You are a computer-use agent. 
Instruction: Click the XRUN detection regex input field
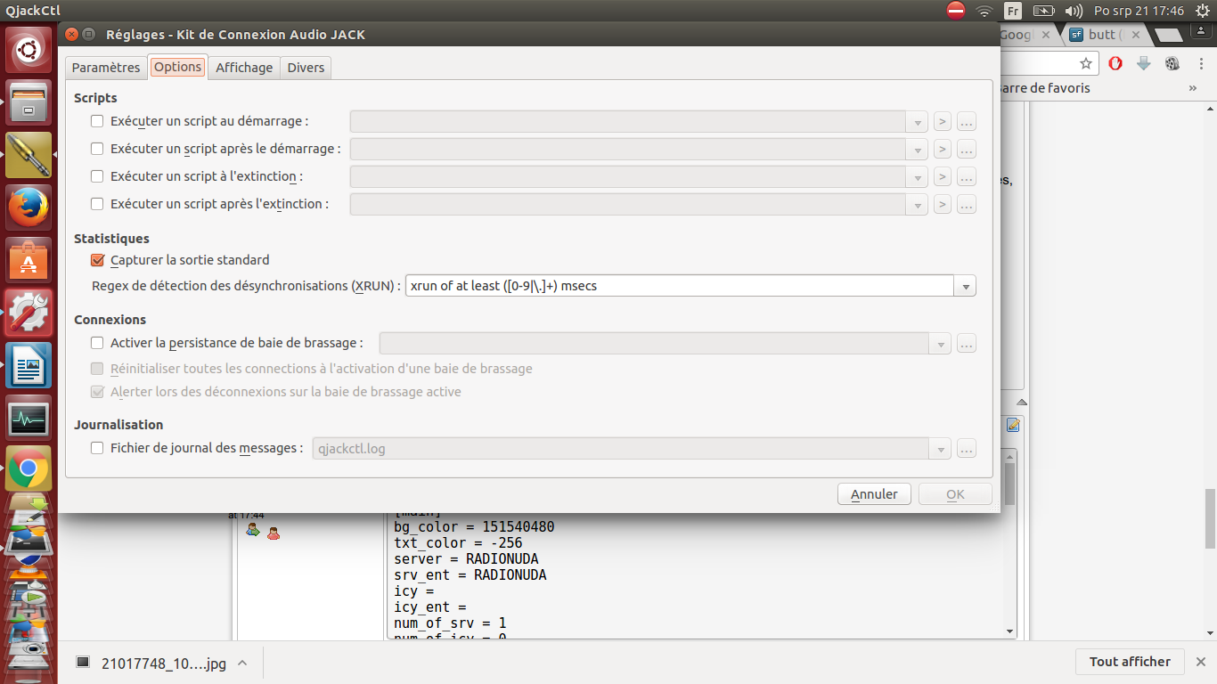681,287
